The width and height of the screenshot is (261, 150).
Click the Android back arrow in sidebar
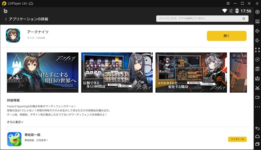[x=257, y=128]
